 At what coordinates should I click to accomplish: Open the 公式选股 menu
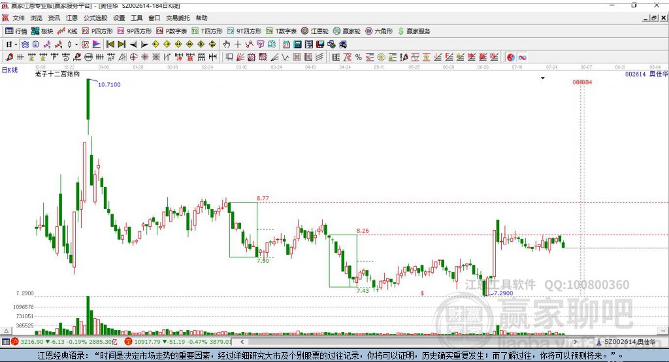click(95, 18)
